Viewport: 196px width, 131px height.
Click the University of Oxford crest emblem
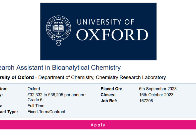coord(59,31)
